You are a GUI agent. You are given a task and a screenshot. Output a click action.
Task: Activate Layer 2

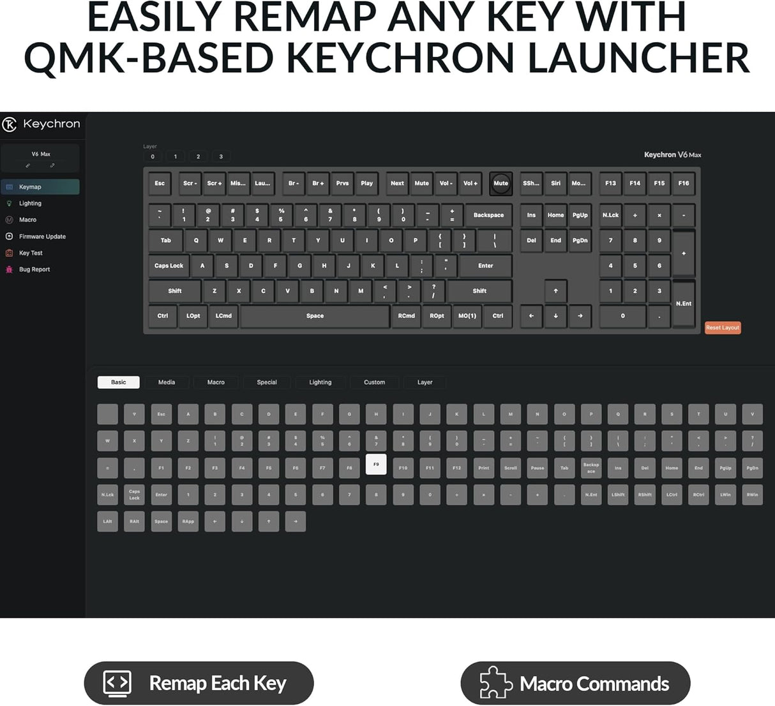tap(198, 156)
